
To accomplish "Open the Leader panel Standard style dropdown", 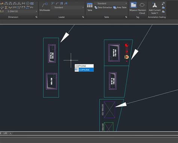I will (68, 7).
